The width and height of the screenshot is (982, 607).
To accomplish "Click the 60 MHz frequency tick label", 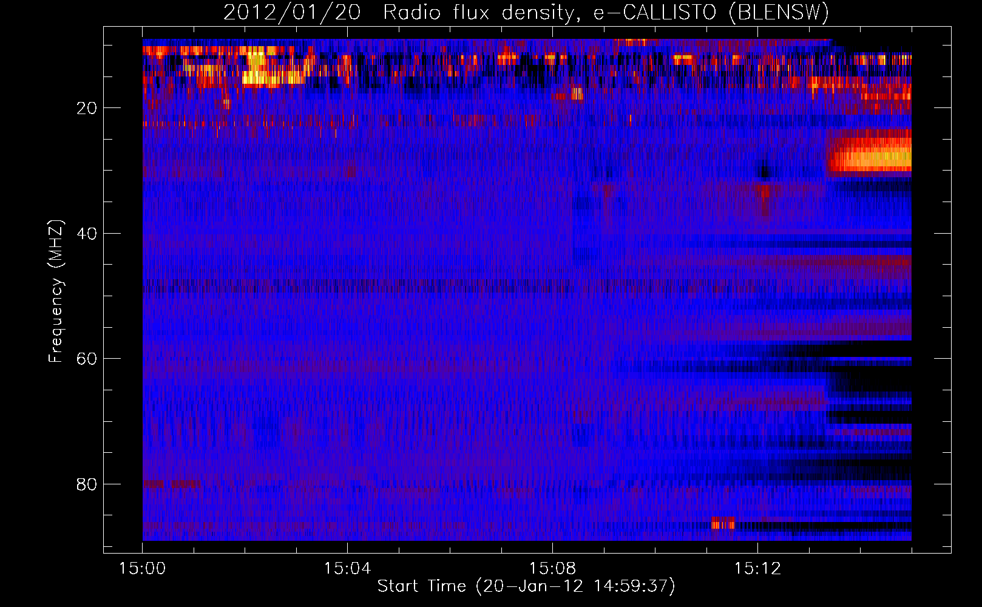I will tap(87, 359).
